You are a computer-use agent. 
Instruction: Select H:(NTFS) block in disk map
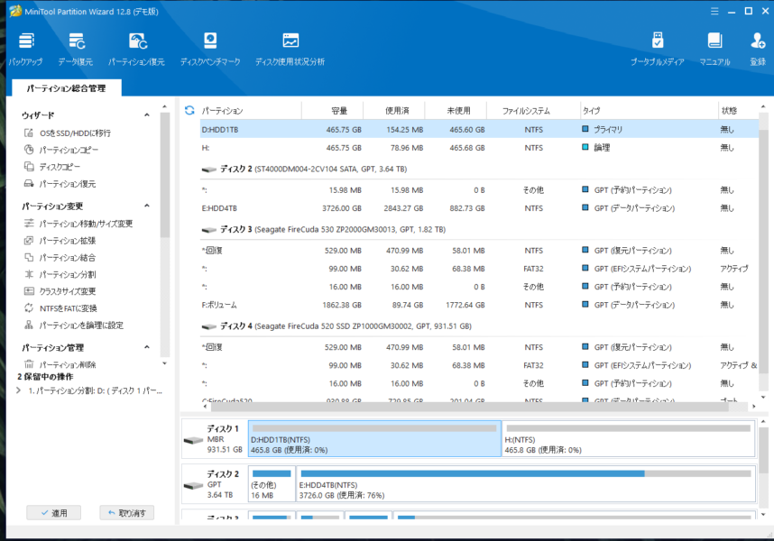click(629, 438)
